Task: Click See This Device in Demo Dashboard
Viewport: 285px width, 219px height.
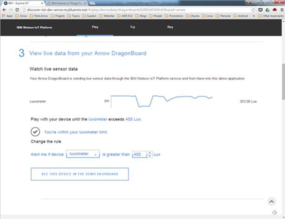Action: [x=80, y=174]
